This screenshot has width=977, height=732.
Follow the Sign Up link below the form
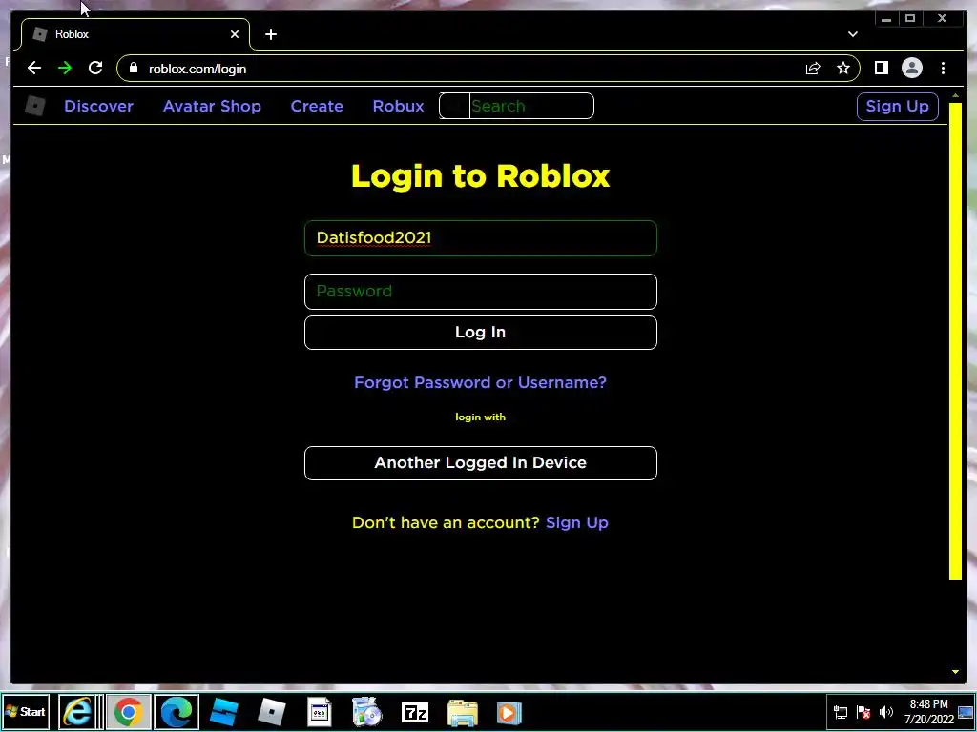pos(576,523)
